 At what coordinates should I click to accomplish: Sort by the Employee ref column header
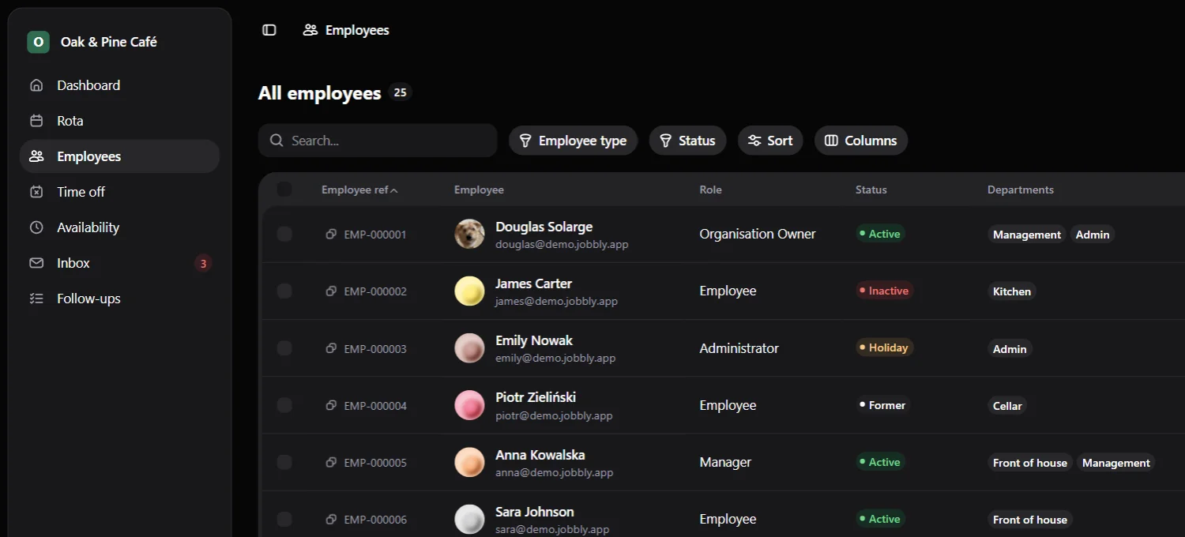pyautogui.click(x=359, y=190)
